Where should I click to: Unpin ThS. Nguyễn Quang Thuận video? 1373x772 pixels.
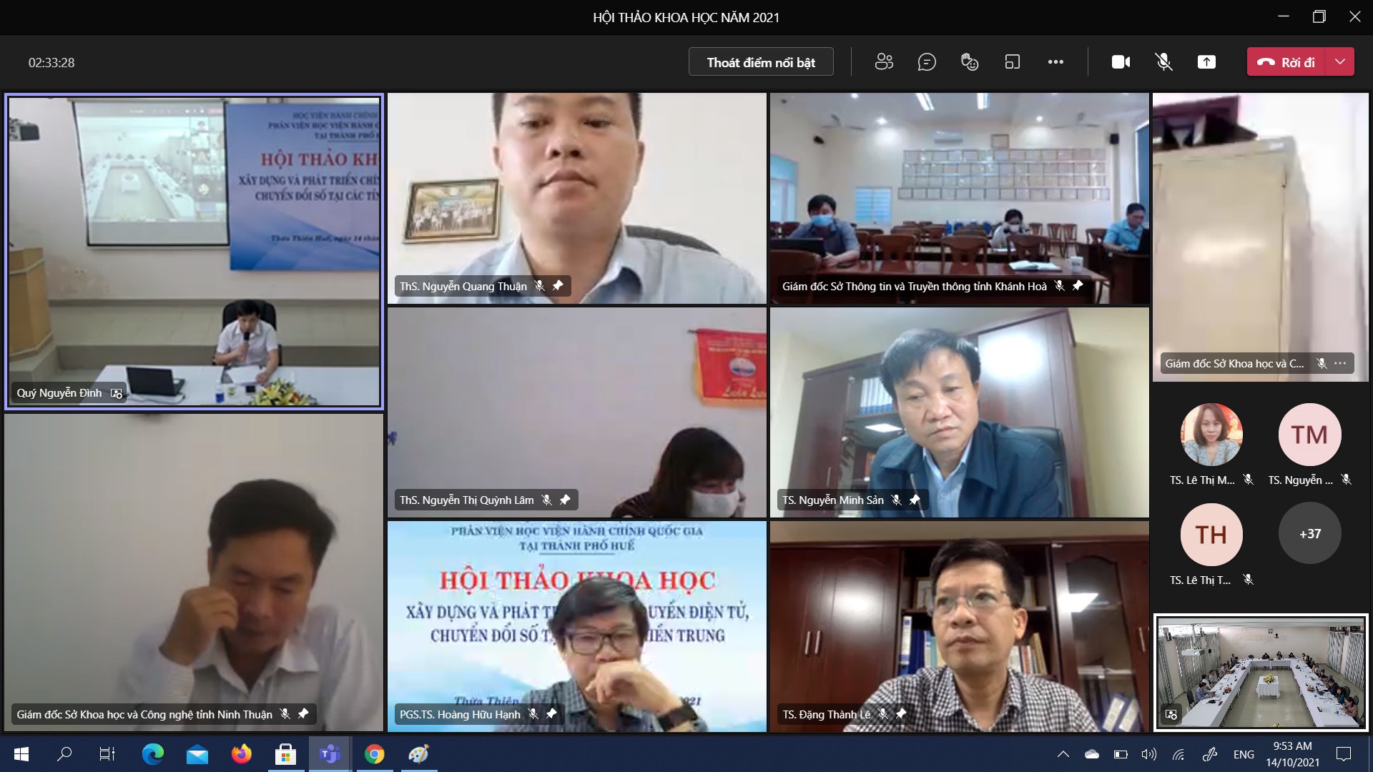(x=558, y=286)
